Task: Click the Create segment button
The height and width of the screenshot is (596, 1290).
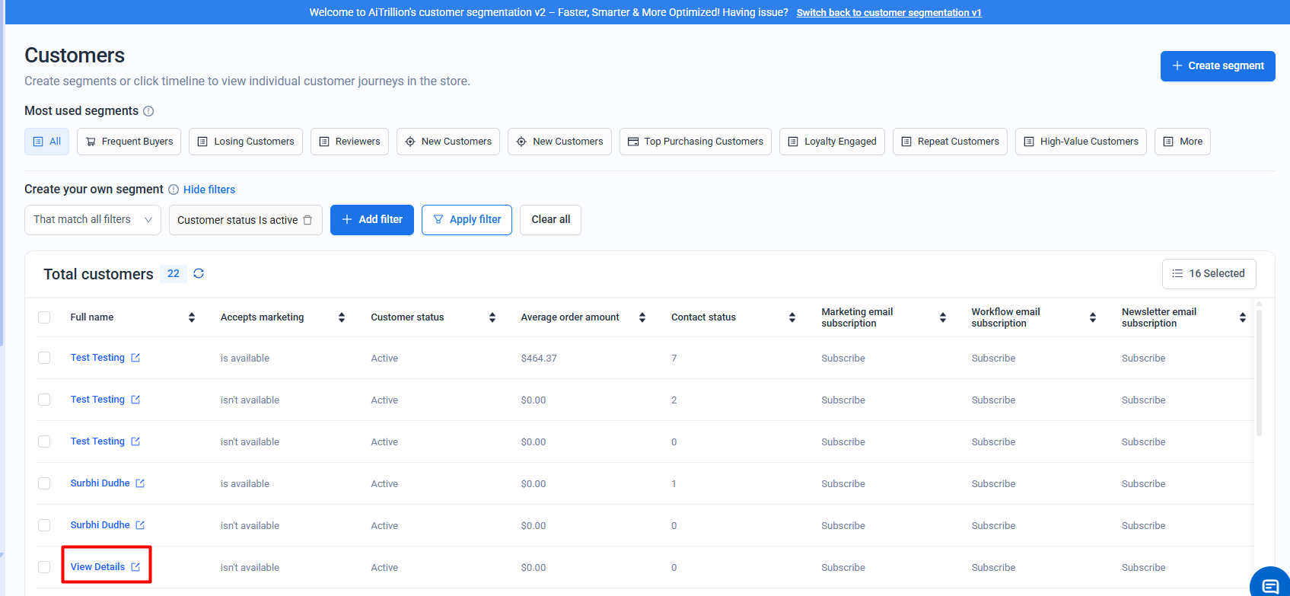Action: [x=1217, y=66]
